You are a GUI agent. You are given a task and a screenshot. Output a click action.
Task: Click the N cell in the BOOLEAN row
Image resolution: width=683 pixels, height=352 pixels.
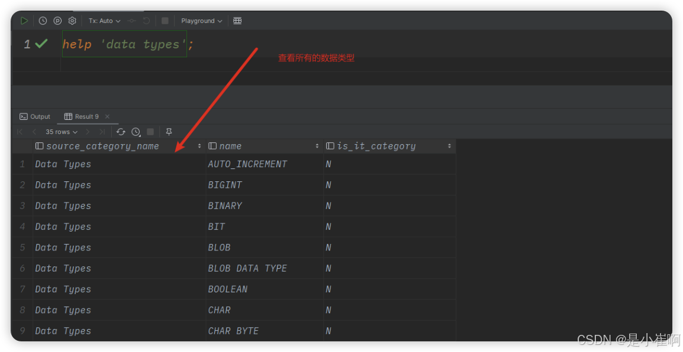390,289
